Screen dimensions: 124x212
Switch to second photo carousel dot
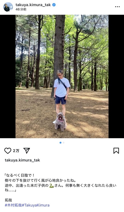tap(64, 143)
